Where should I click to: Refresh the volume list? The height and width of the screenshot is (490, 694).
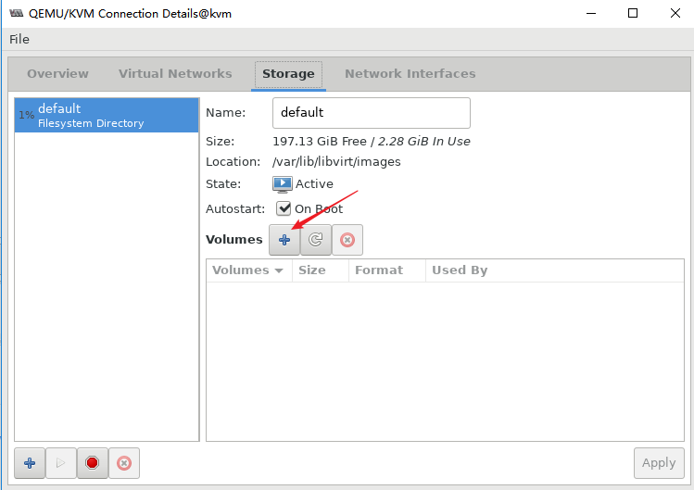pyautogui.click(x=316, y=240)
